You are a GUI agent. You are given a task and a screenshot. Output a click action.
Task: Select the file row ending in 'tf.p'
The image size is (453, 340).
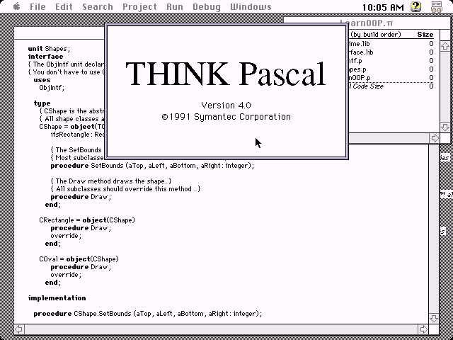pyautogui.click(x=392, y=61)
